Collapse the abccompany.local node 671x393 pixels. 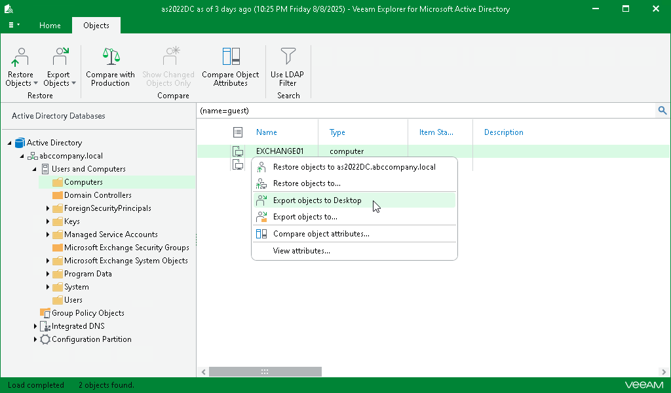tap(22, 156)
